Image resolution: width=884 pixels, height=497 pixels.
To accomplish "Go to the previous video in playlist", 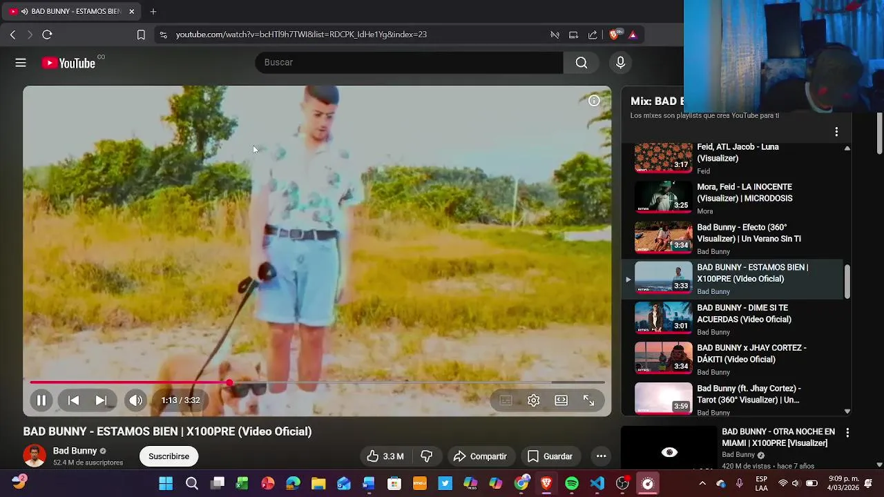I will pyautogui.click(x=73, y=400).
